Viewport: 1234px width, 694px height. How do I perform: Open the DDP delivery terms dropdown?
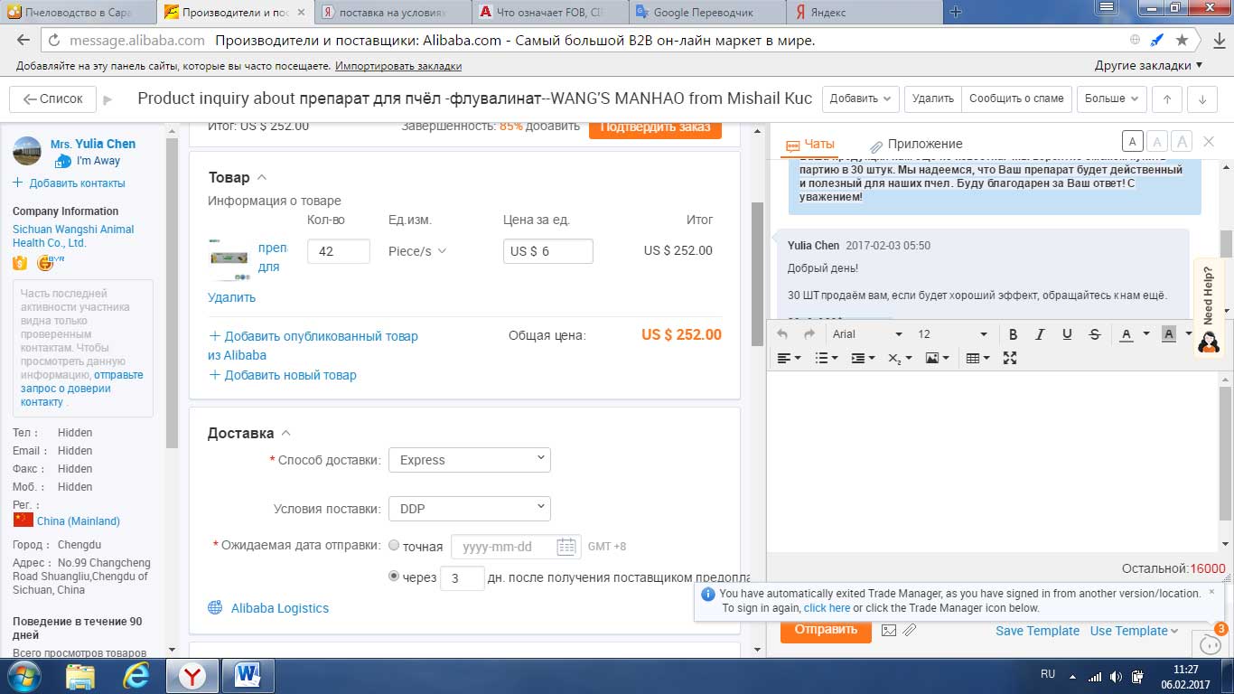pos(469,509)
